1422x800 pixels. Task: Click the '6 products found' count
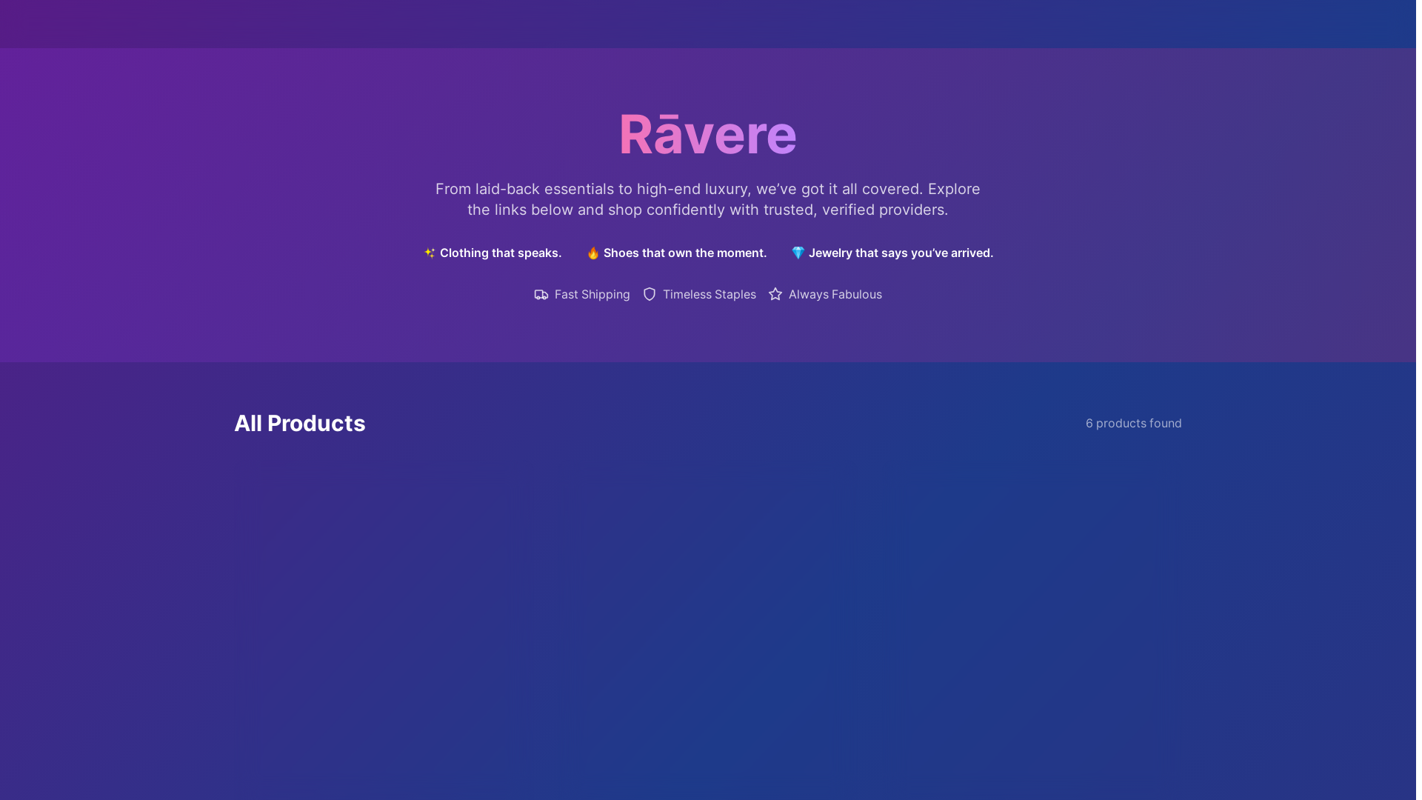click(x=1133, y=423)
